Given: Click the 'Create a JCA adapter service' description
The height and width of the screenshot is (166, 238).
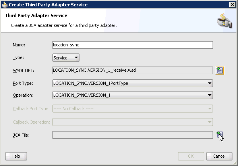Looking at the screenshot, I should click(64, 25).
